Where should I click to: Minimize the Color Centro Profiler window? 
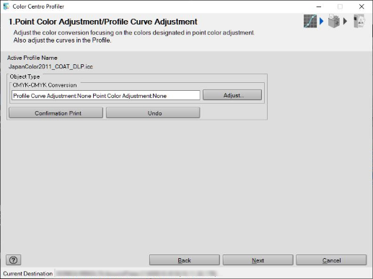319,6
